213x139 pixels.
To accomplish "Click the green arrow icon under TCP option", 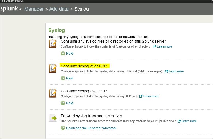I will [x=63, y=103].
